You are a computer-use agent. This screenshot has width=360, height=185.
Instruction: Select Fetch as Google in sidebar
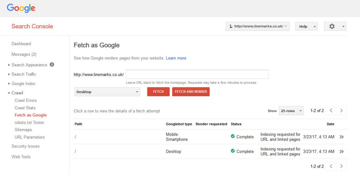click(x=31, y=115)
